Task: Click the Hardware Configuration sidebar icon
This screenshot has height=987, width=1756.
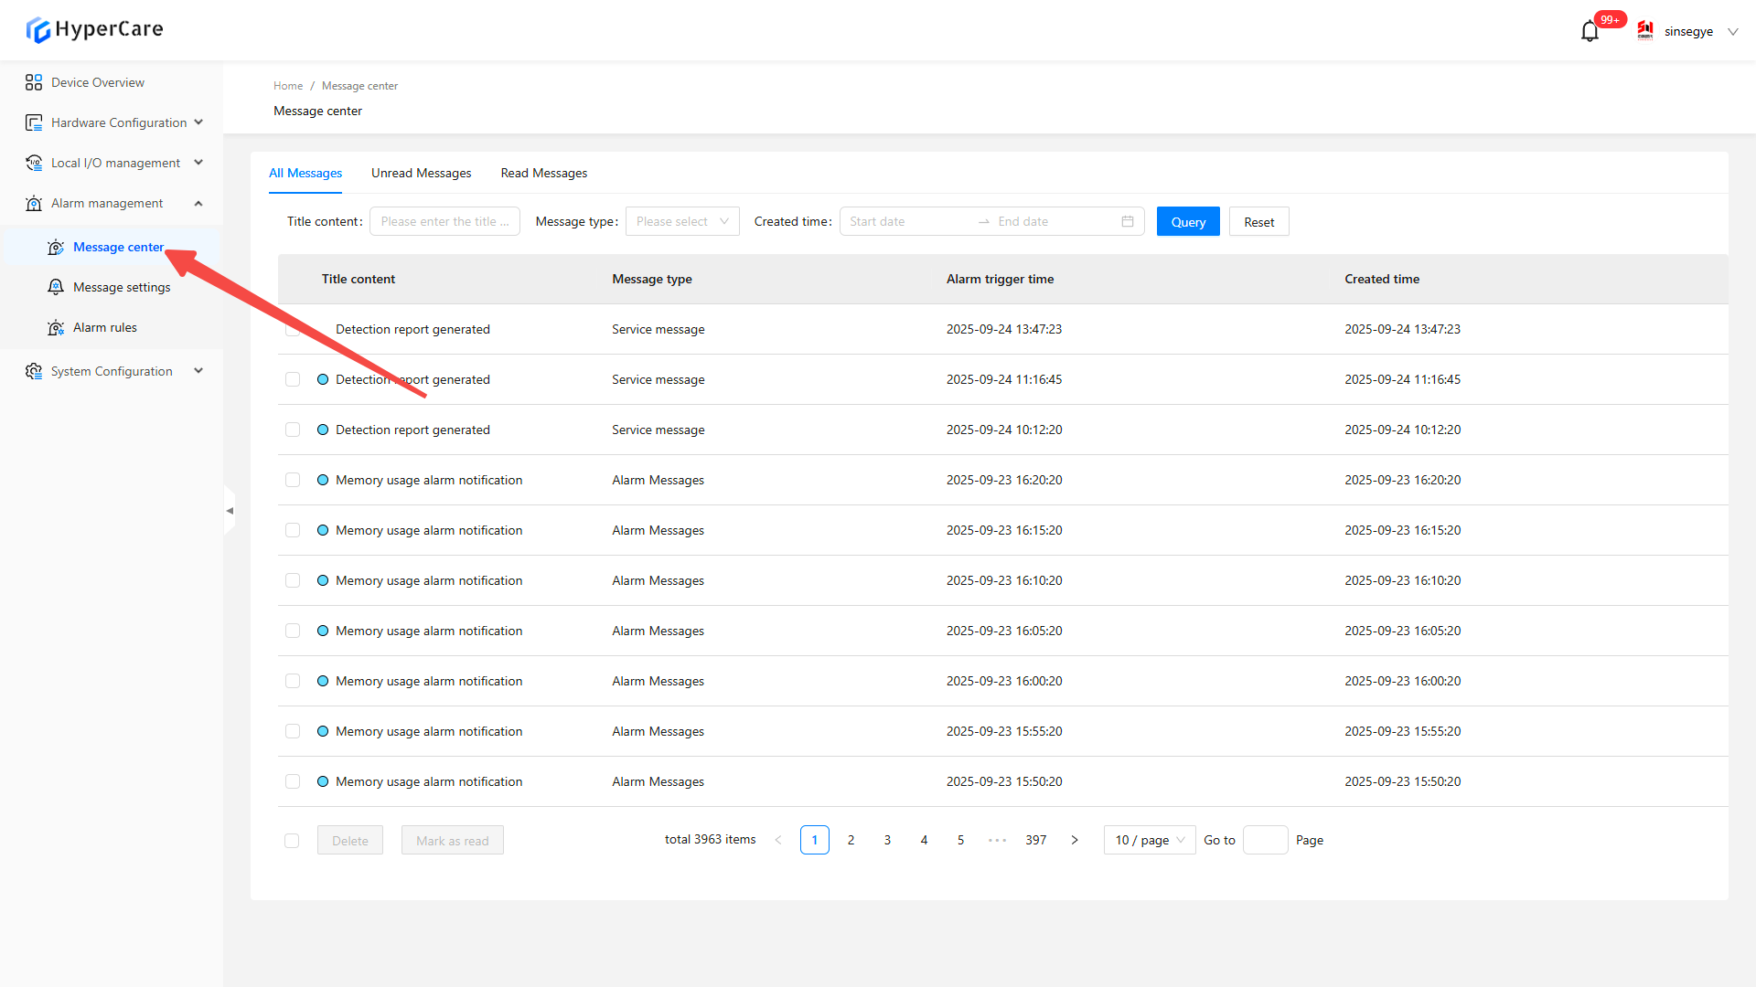Action: 34,122
